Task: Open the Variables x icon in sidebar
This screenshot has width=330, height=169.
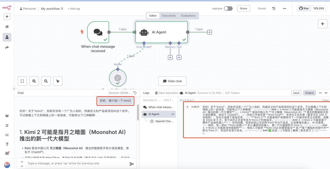Action: pyautogui.click(x=7, y=125)
